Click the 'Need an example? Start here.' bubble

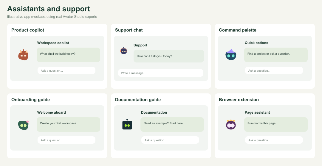[172, 125]
